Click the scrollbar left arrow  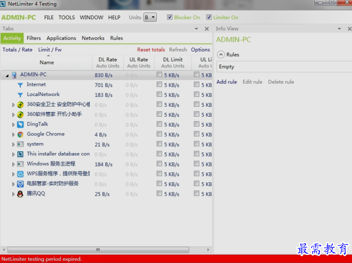[4, 250]
